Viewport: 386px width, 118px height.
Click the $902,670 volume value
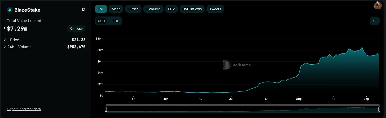click(x=76, y=47)
